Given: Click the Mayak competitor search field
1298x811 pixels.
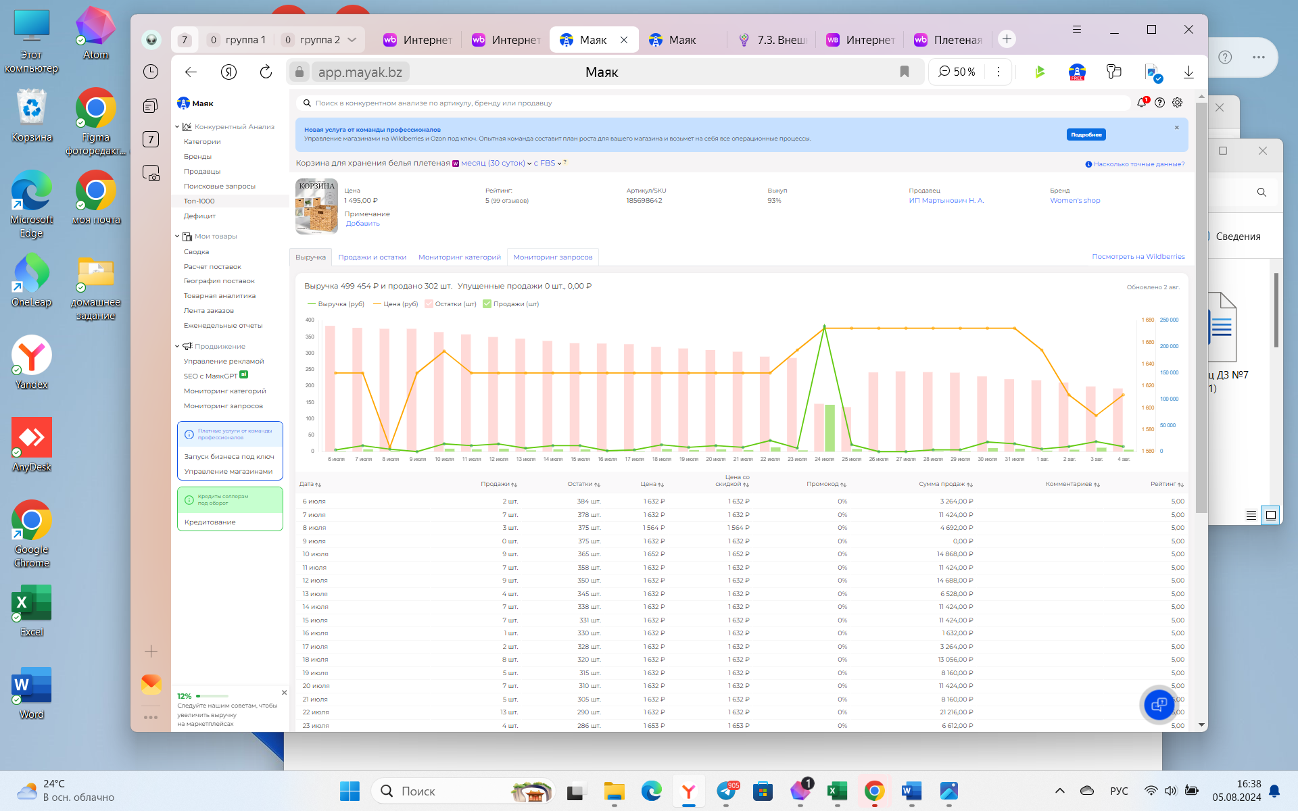Looking at the screenshot, I should point(713,103).
